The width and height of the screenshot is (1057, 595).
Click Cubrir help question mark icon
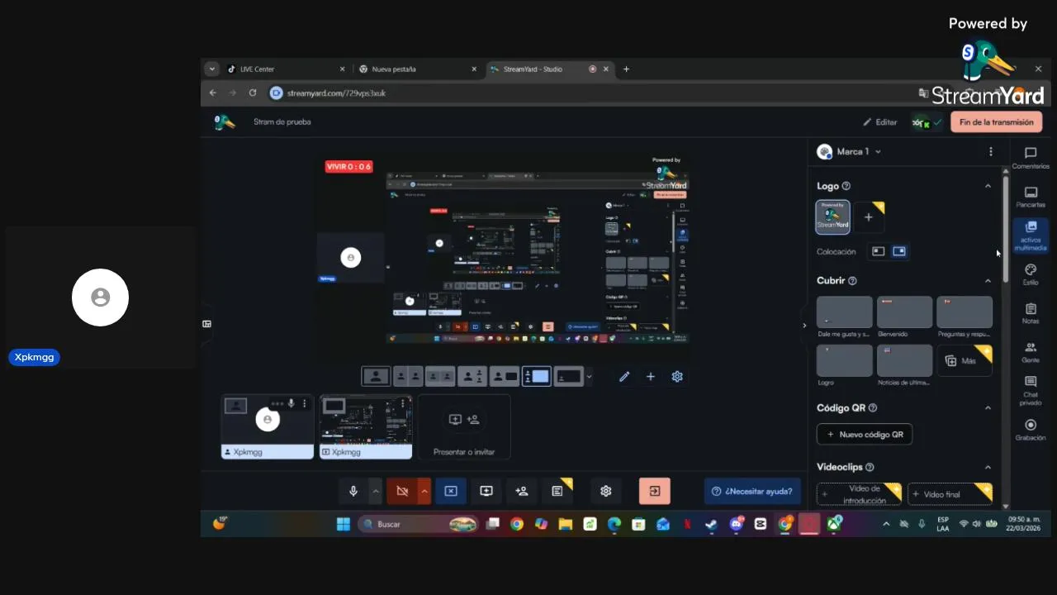852,281
